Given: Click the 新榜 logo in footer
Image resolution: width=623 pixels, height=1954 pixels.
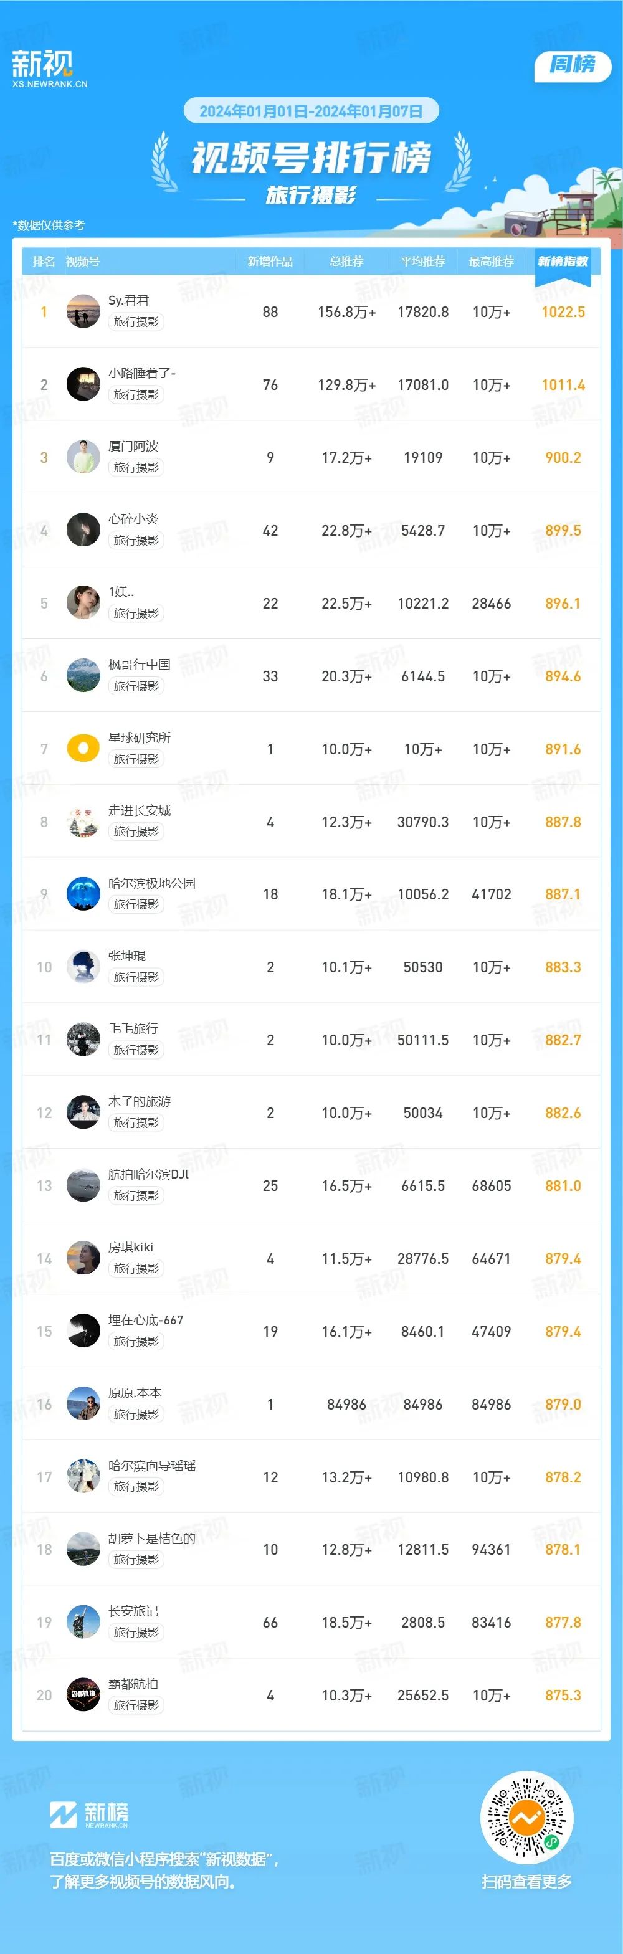Looking at the screenshot, I should coord(89,1814).
